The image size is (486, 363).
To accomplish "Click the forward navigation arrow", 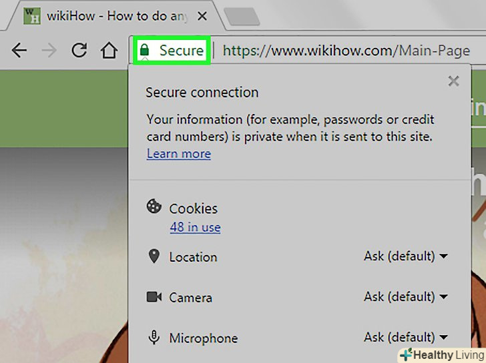I will point(49,50).
